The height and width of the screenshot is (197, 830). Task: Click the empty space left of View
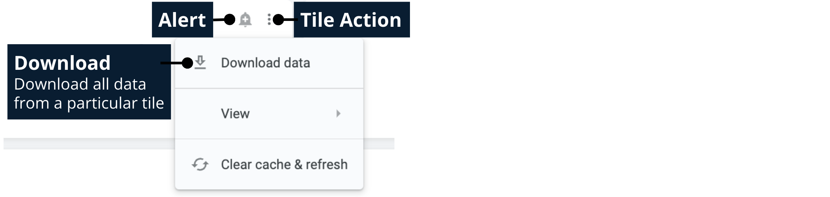200,114
